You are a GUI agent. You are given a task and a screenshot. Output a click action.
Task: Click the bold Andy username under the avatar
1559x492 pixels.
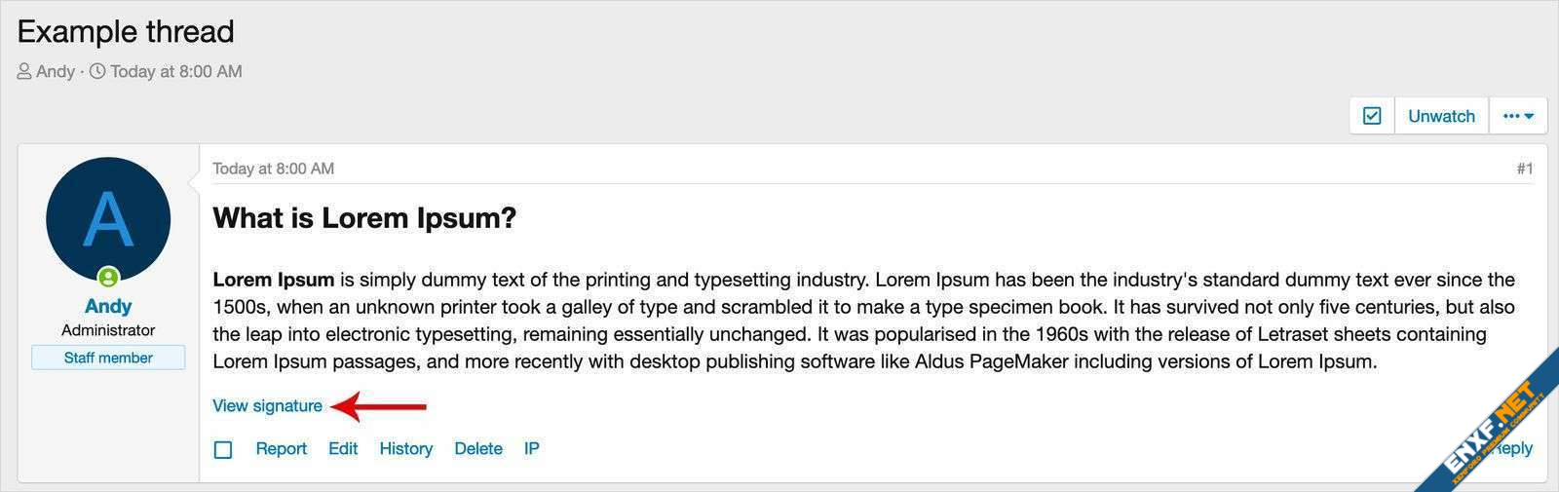point(108,306)
